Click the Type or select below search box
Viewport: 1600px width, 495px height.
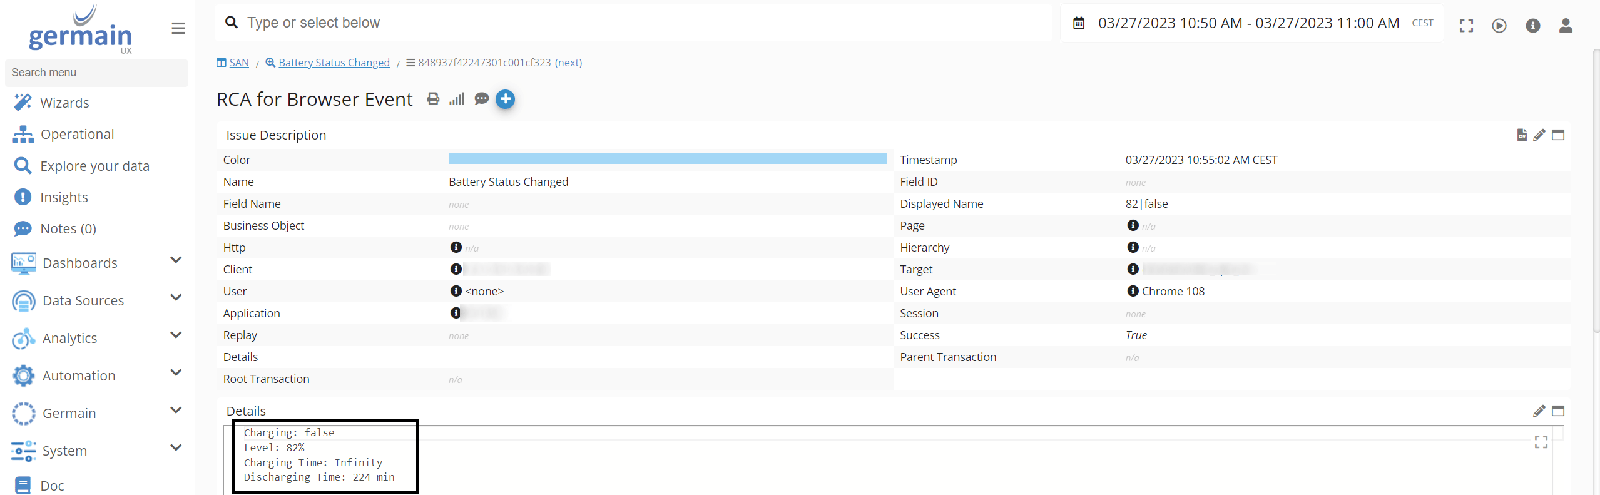click(x=633, y=23)
